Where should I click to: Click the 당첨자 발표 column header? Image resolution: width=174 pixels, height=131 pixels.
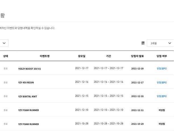[x=137, y=56]
